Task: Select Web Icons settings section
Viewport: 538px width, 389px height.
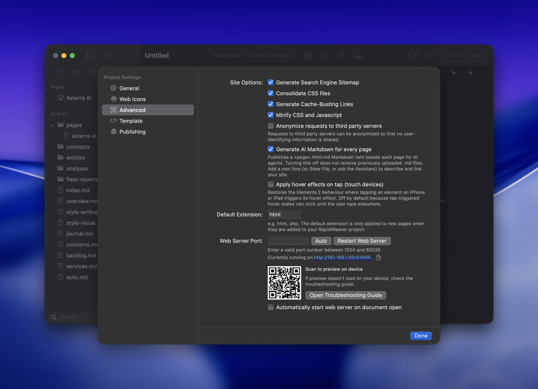Action: pyautogui.click(x=148, y=99)
